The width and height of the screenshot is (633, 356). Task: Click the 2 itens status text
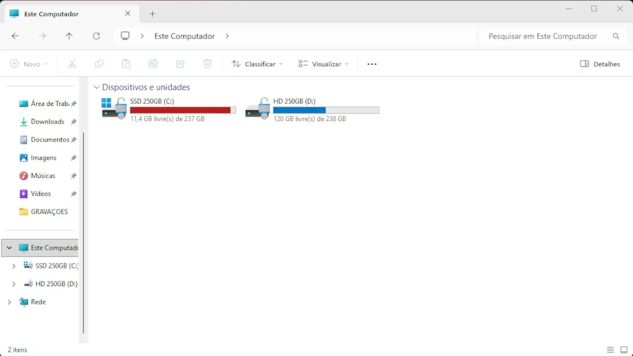tap(17, 350)
